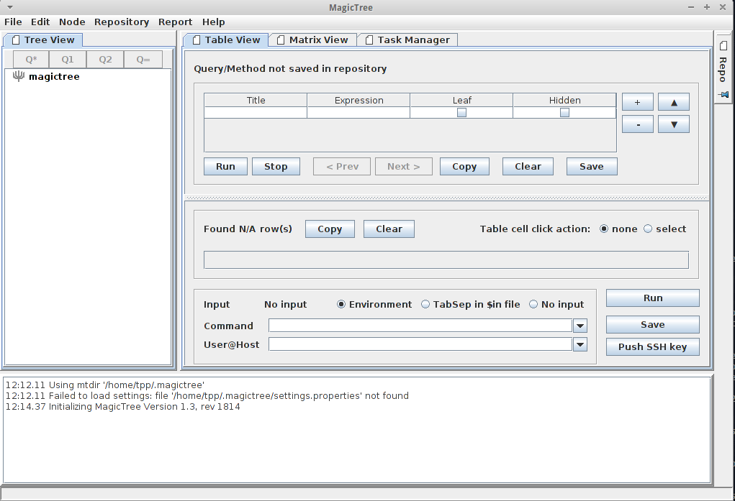
Task: Click Clear in the query button row
Action: point(528,167)
